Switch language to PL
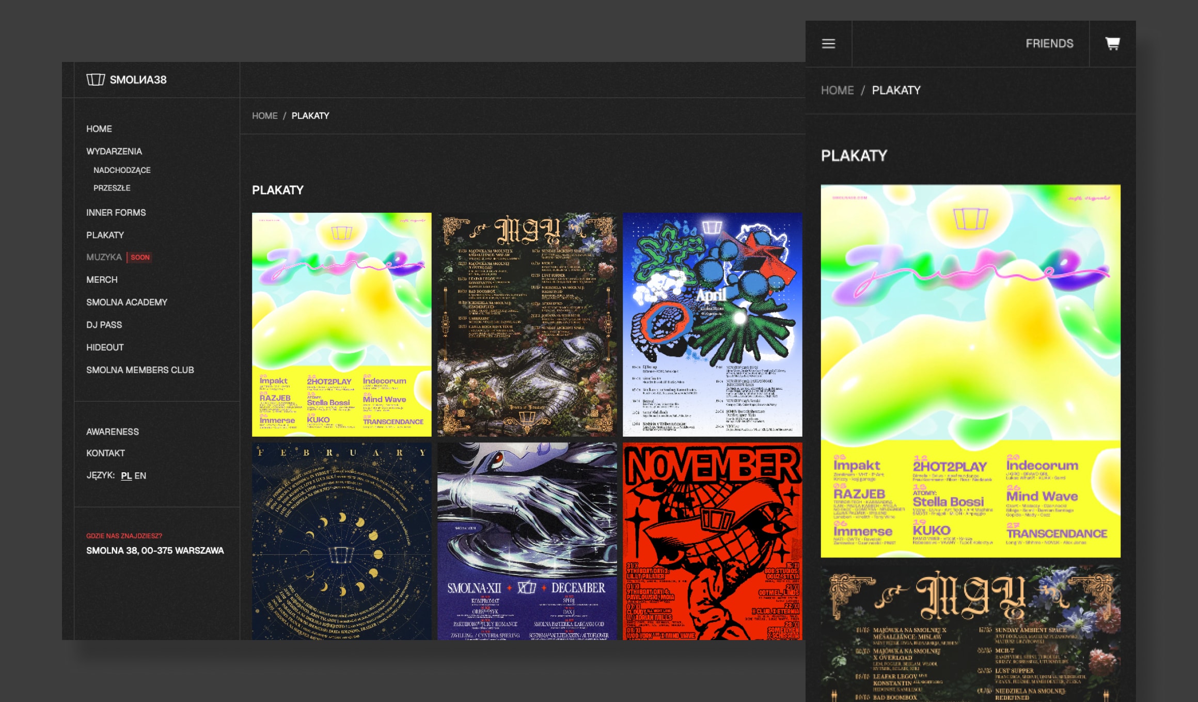1198x702 pixels. [x=126, y=476]
